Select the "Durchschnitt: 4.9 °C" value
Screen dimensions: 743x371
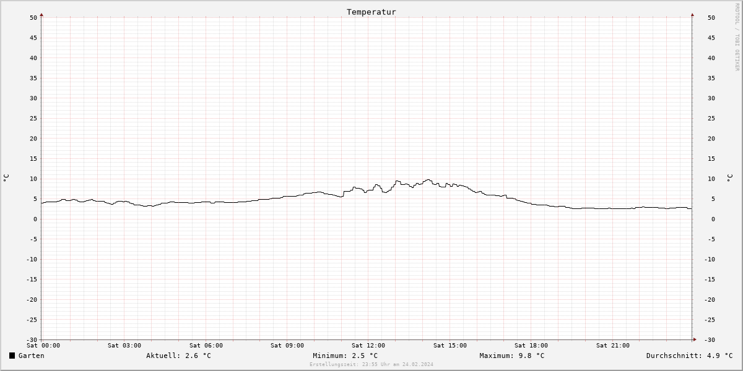(x=689, y=356)
